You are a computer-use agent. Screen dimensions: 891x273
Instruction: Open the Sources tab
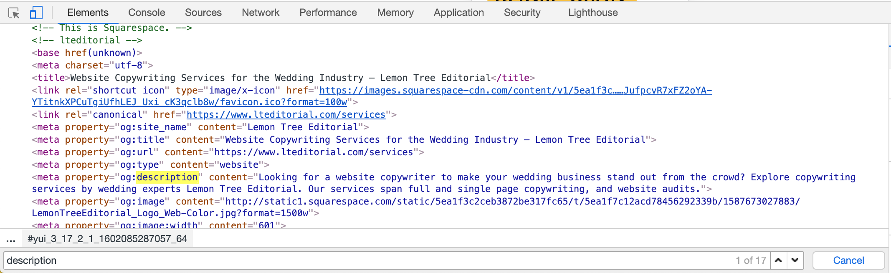203,13
